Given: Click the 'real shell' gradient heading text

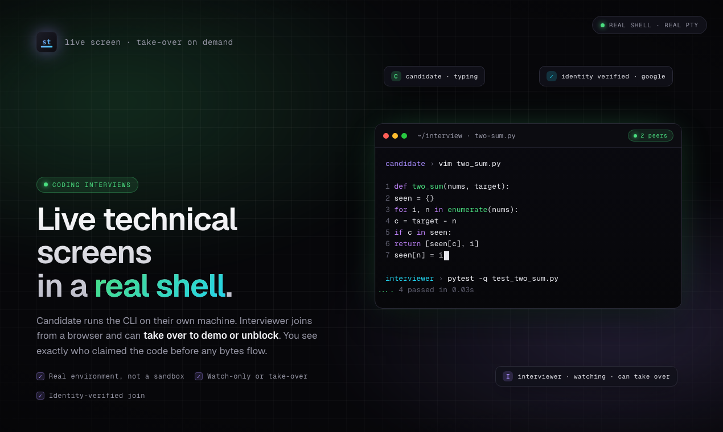Looking at the screenshot, I should (x=159, y=286).
